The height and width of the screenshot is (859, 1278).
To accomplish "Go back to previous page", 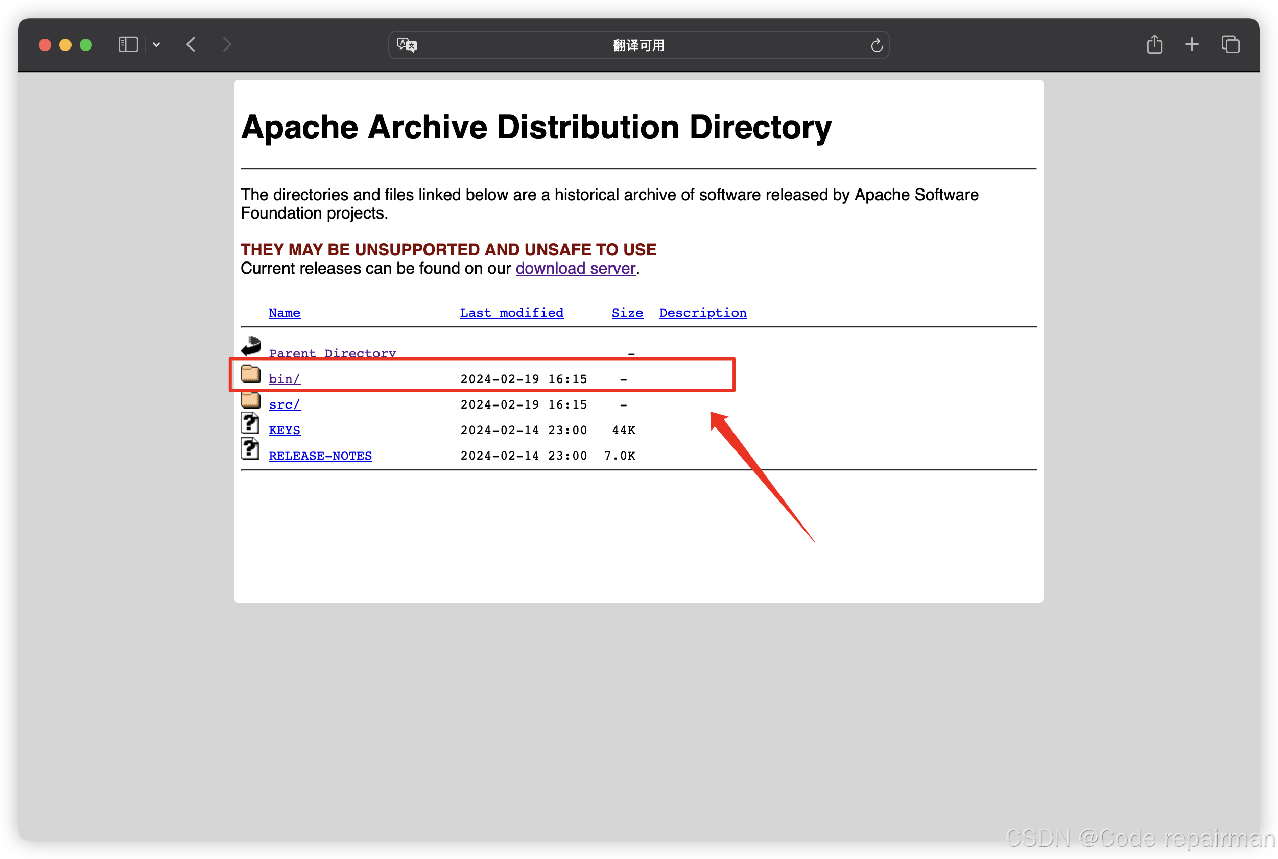I will click(191, 44).
